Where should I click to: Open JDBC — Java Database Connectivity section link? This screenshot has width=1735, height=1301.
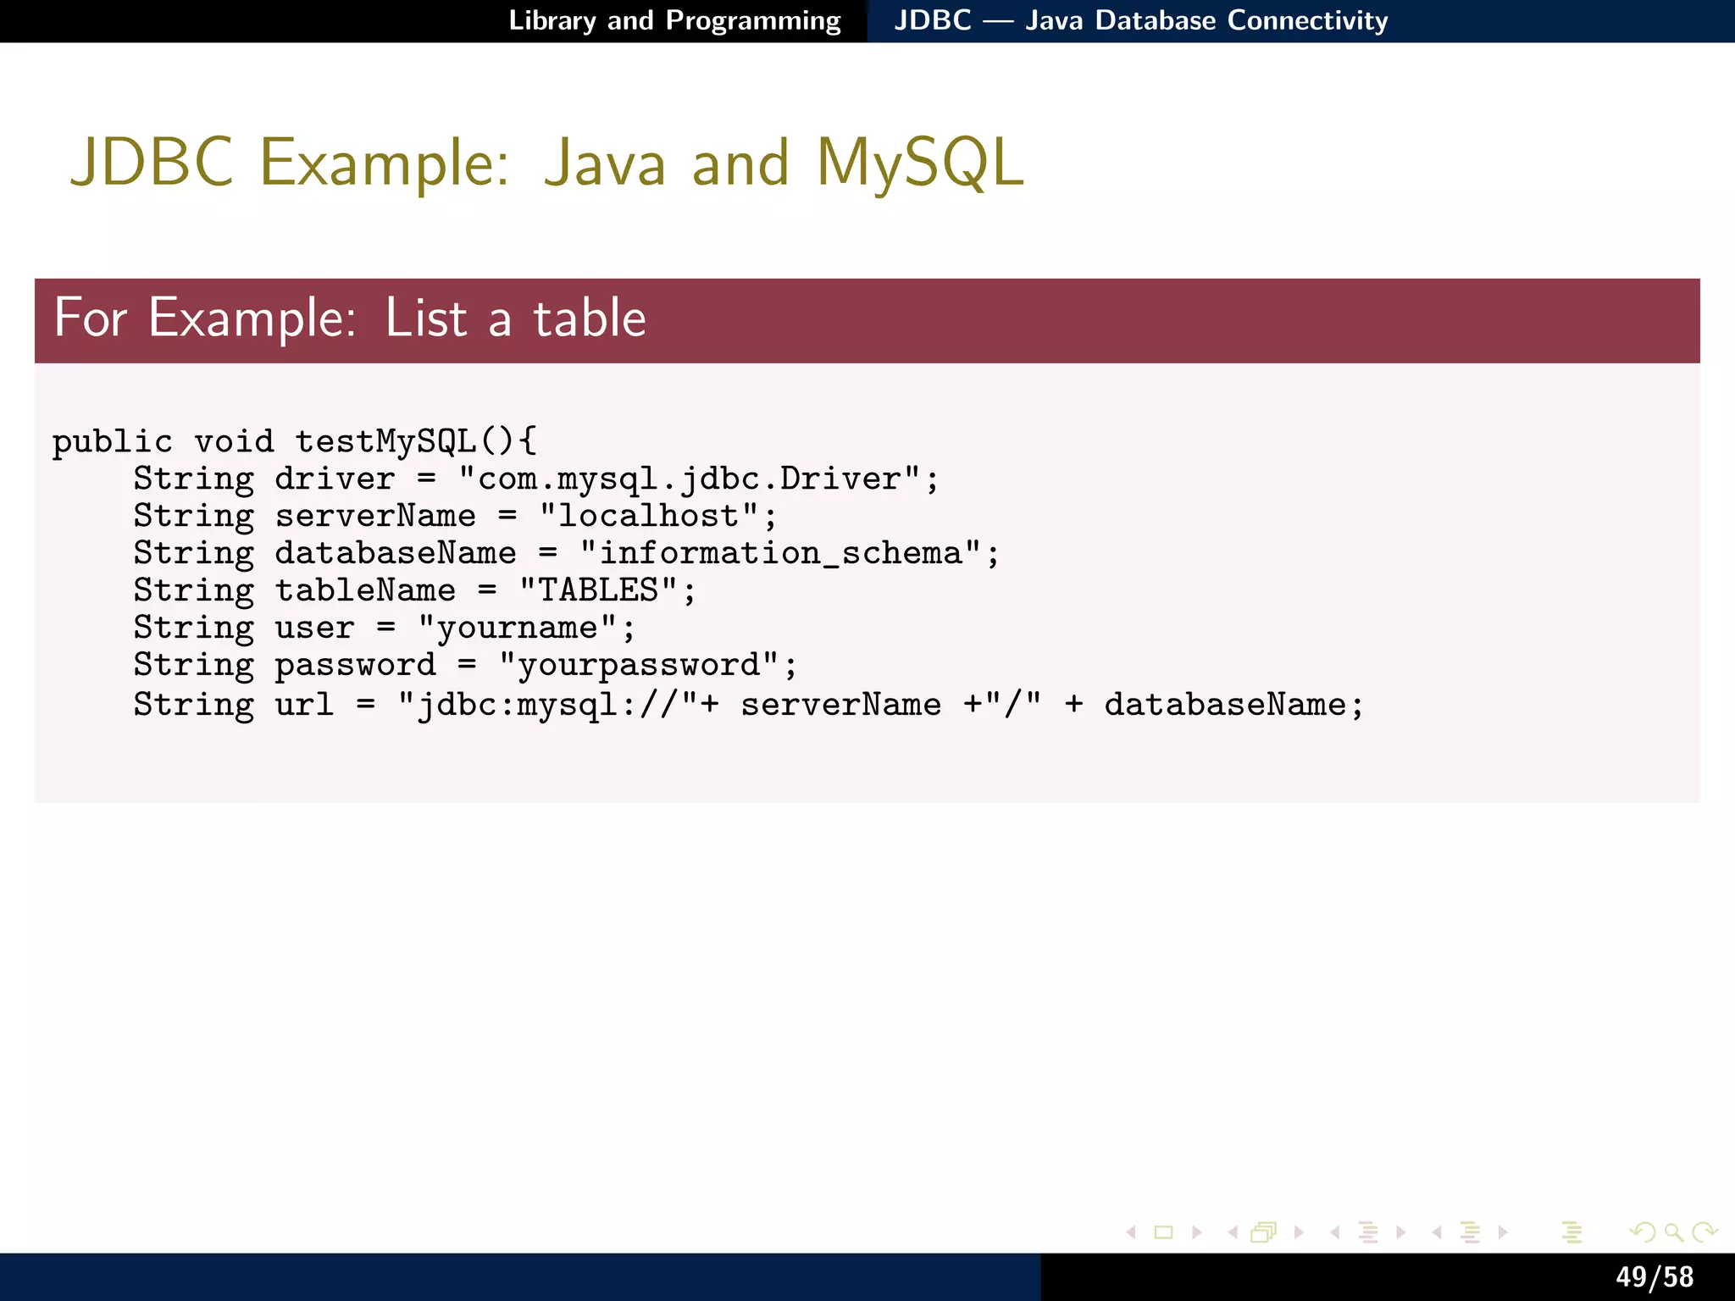1141,20
